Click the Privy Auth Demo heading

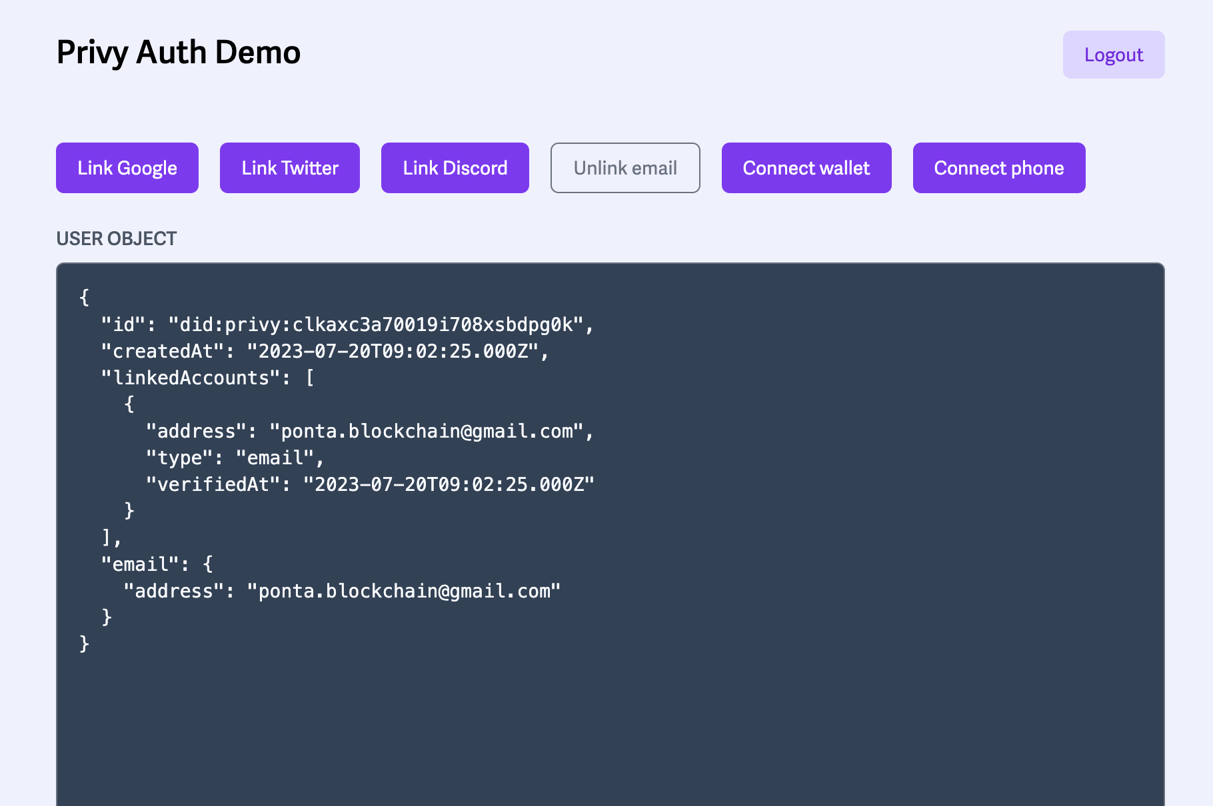179,52
